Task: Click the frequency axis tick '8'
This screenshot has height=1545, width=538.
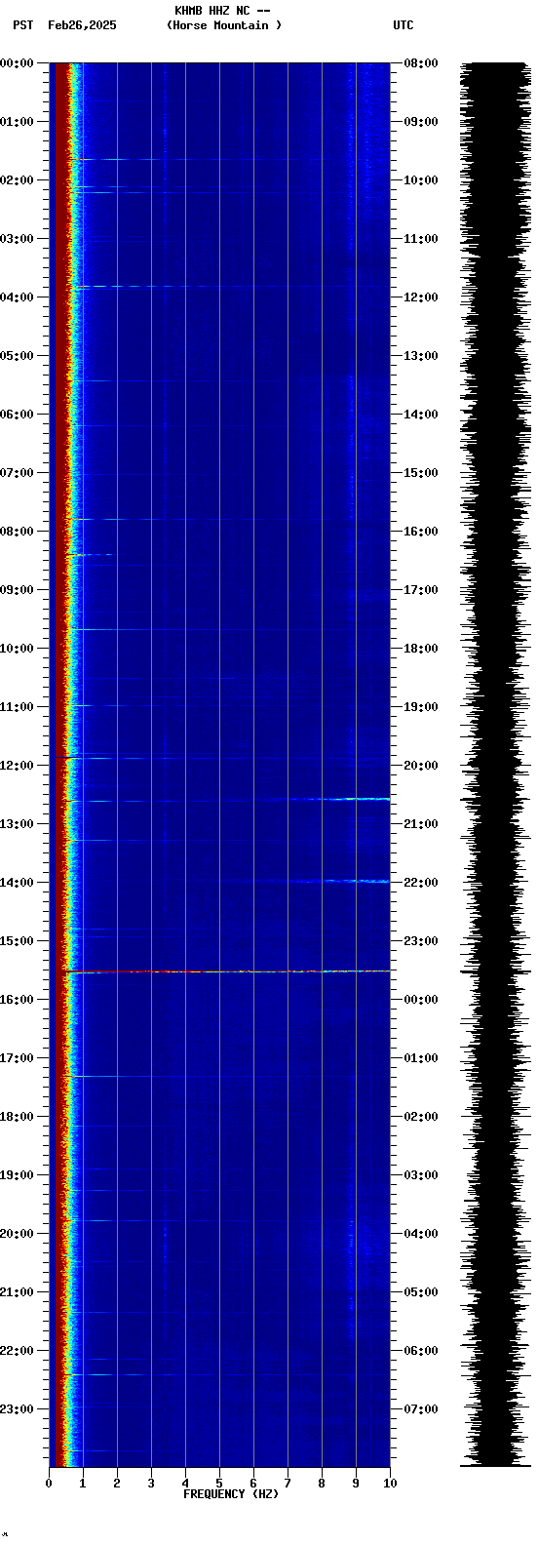Action: point(322,1484)
